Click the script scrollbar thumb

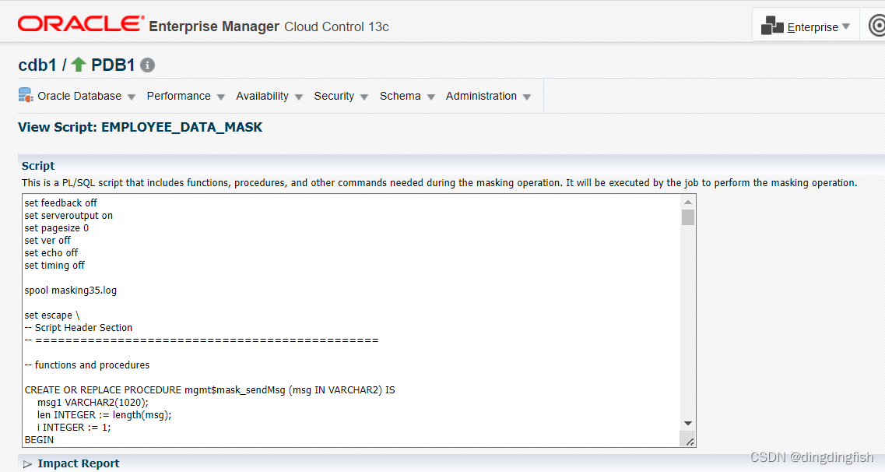tap(687, 217)
